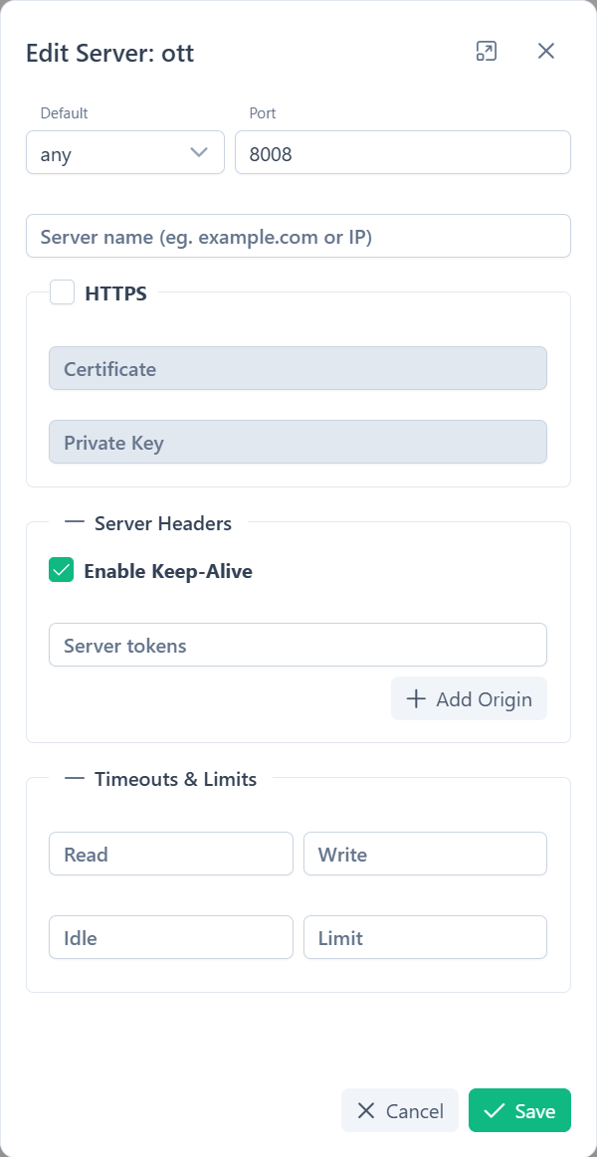
Task: Click the pop-out expand icon
Action: coord(487,51)
